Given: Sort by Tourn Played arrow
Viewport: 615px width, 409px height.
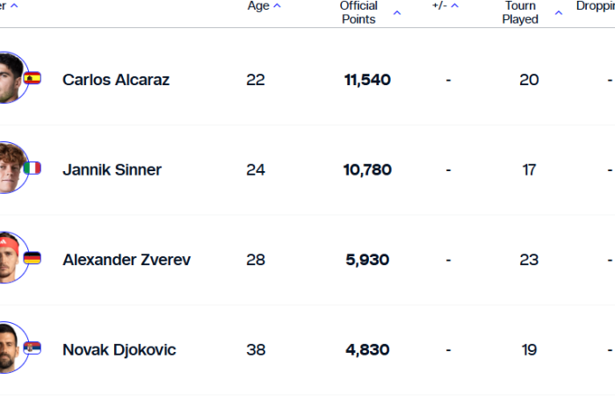Looking at the screenshot, I should pyautogui.click(x=559, y=13).
